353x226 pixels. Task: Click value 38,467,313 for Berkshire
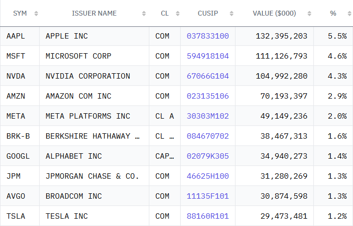pyautogui.click(x=284, y=136)
